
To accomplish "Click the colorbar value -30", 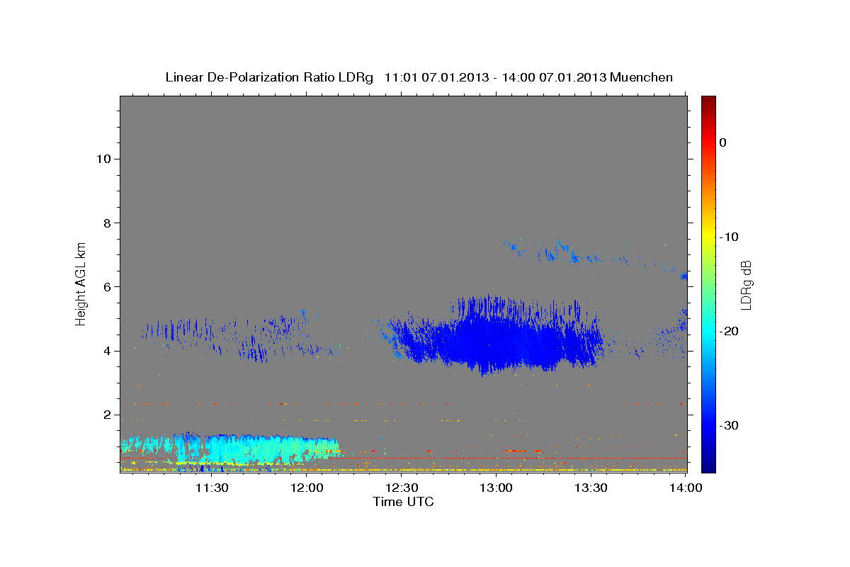I will 730,425.
